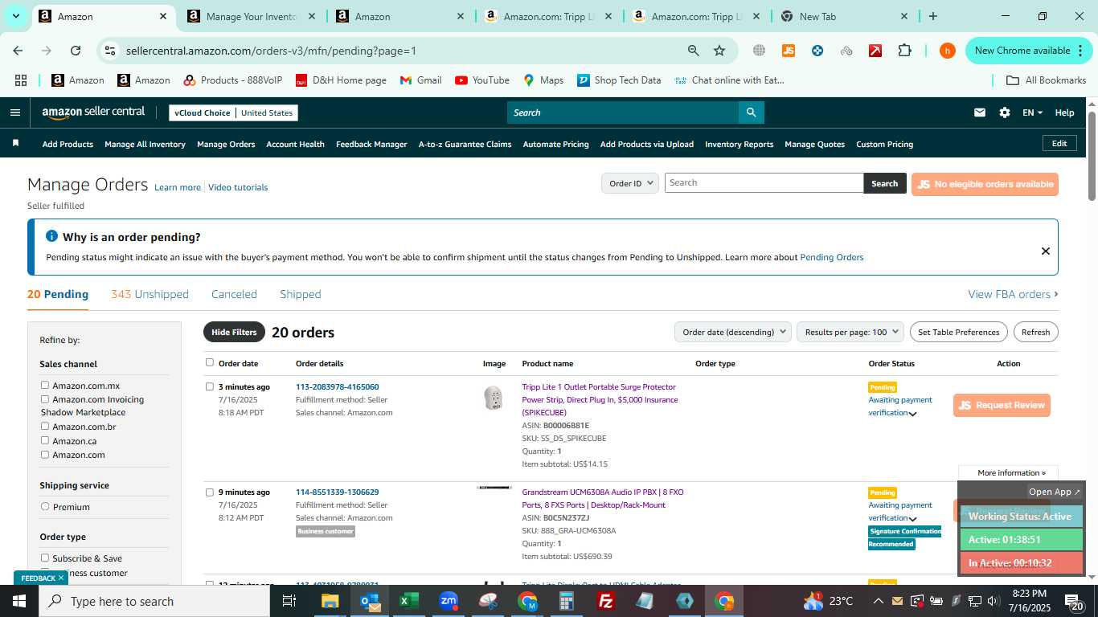Expand View FBA orders chevron link
This screenshot has height=617, width=1098.
(1013, 294)
